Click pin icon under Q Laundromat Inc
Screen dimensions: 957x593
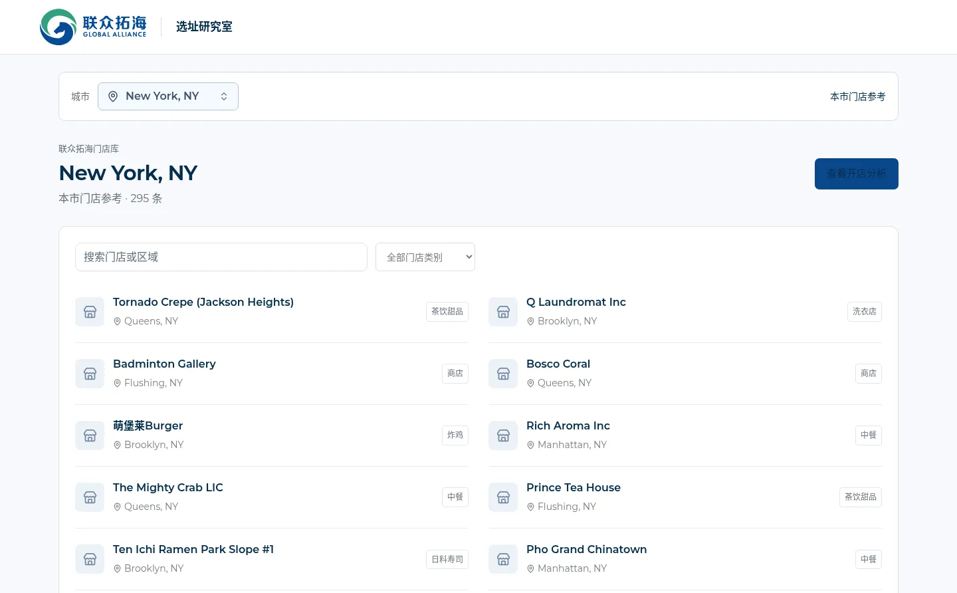pyautogui.click(x=531, y=322)
